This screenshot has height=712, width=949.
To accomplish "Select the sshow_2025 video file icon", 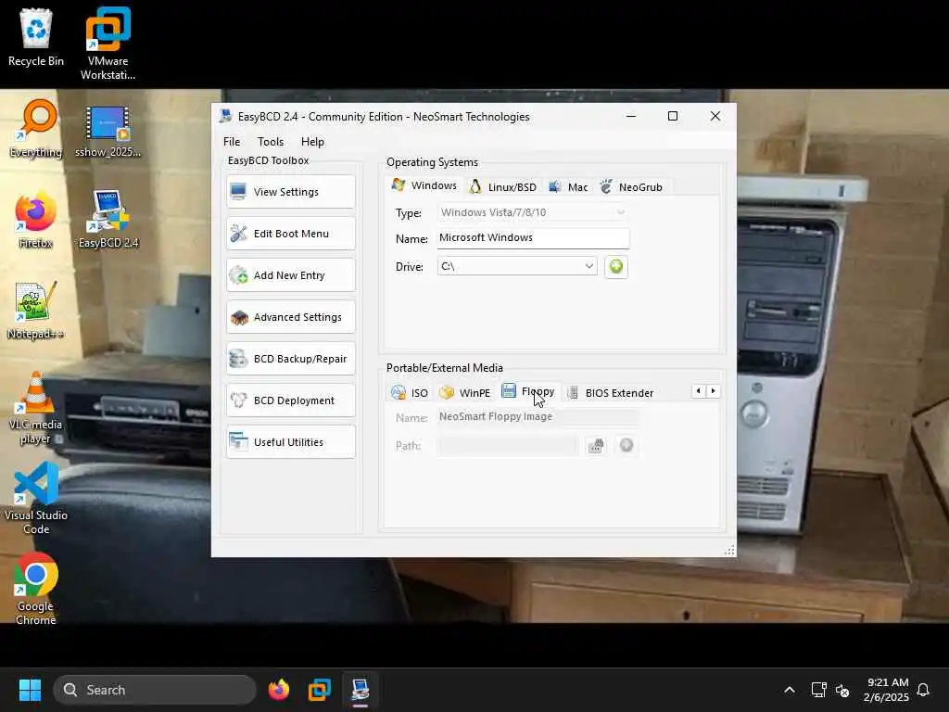I will tap(108, 131).
